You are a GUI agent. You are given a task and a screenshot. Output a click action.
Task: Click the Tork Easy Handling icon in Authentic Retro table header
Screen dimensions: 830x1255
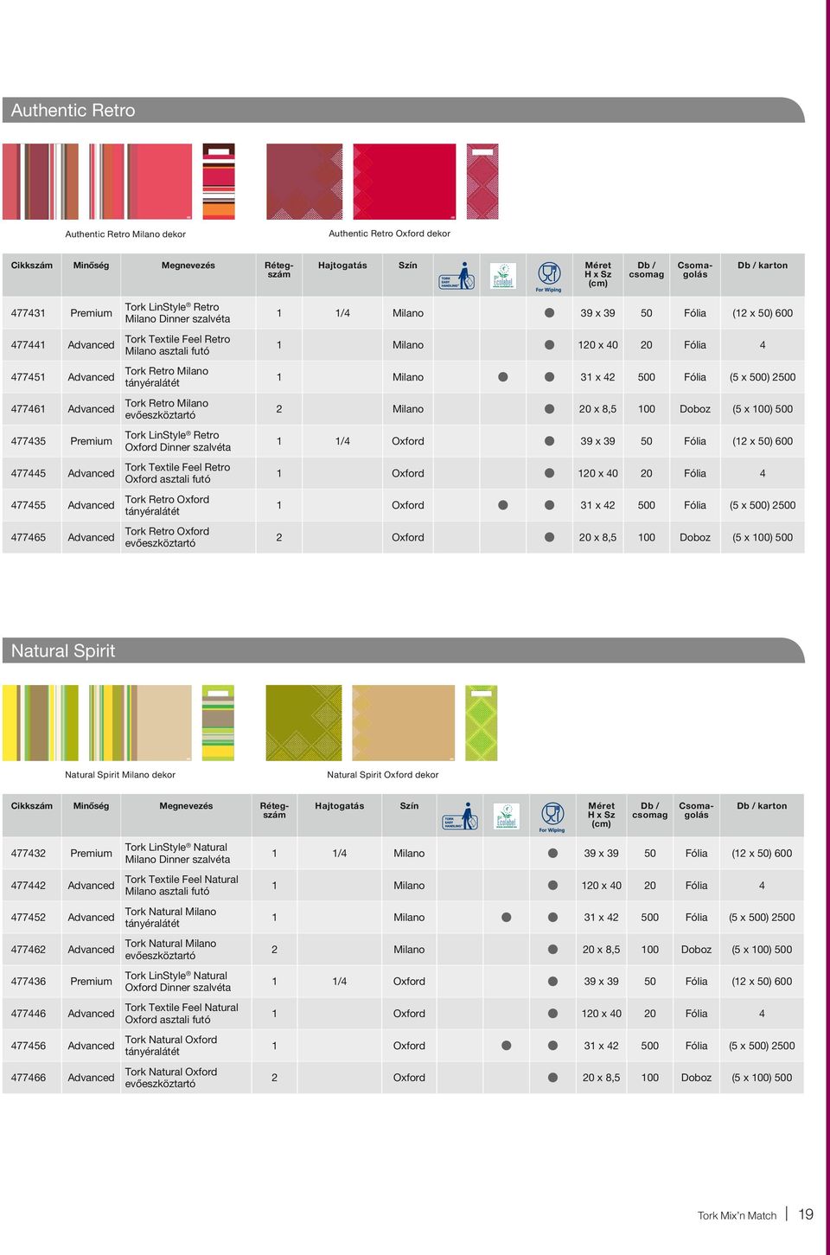pos(457,276)
